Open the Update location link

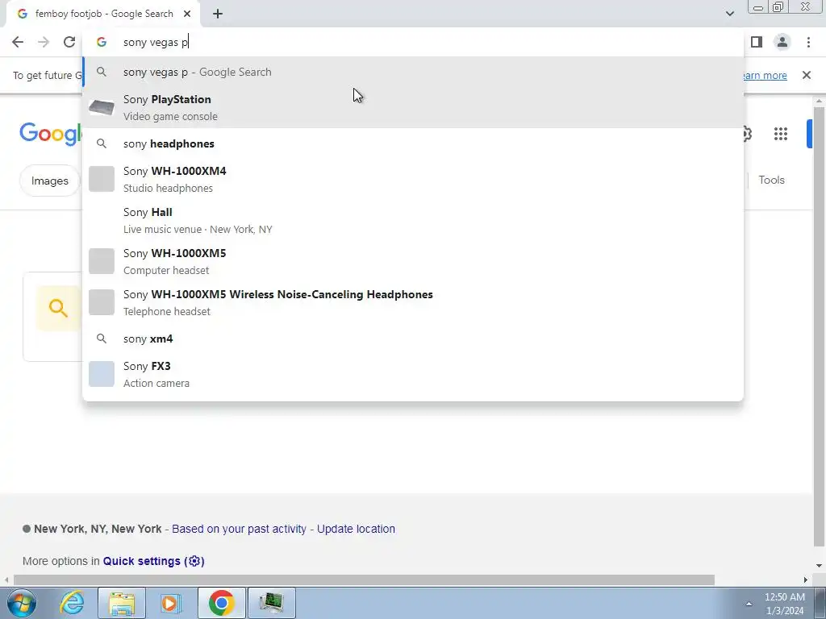pyautogui.click(x=356, y=529)
